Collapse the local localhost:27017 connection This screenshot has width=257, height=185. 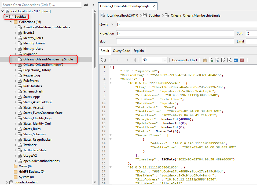pos(2,11)
